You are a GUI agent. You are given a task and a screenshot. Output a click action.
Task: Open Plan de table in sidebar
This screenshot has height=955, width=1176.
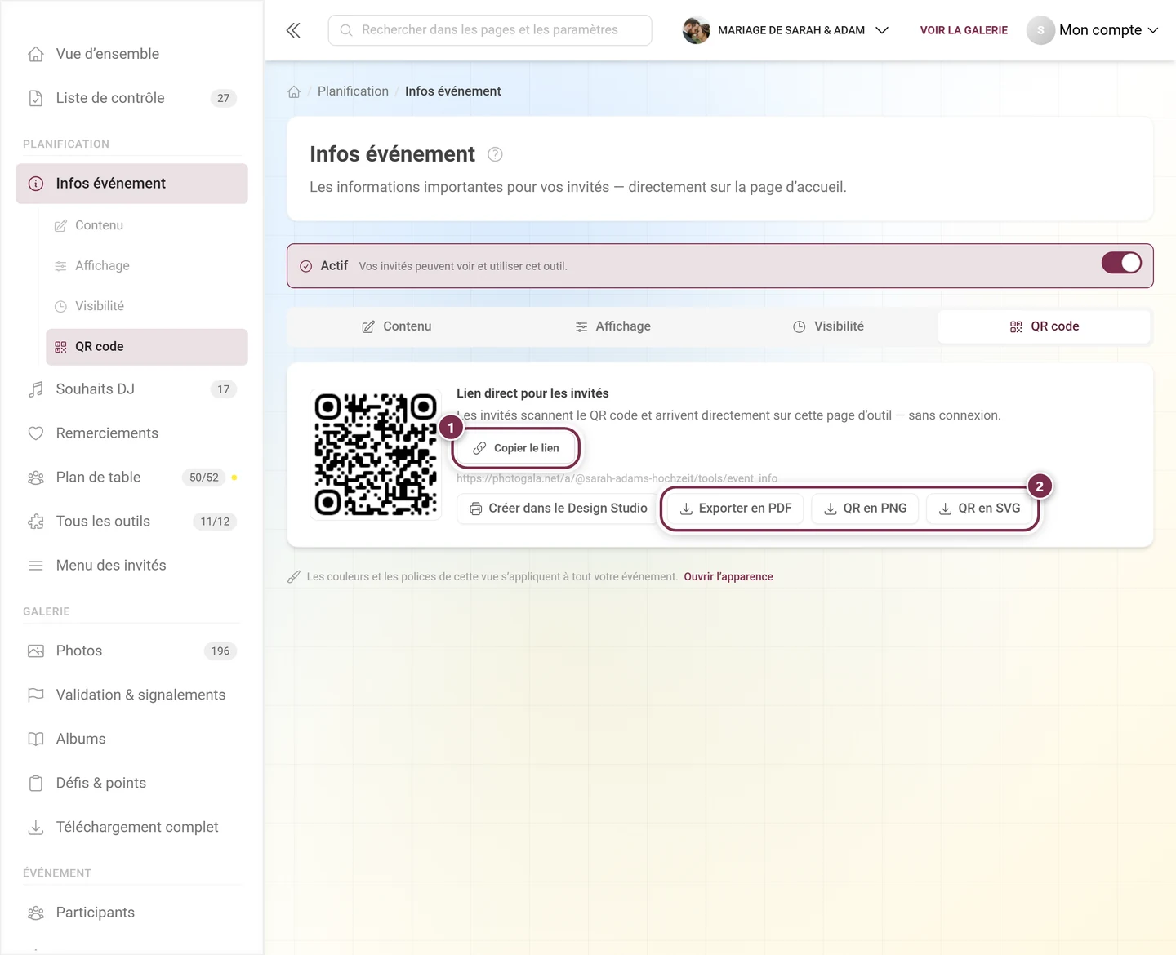131,477
